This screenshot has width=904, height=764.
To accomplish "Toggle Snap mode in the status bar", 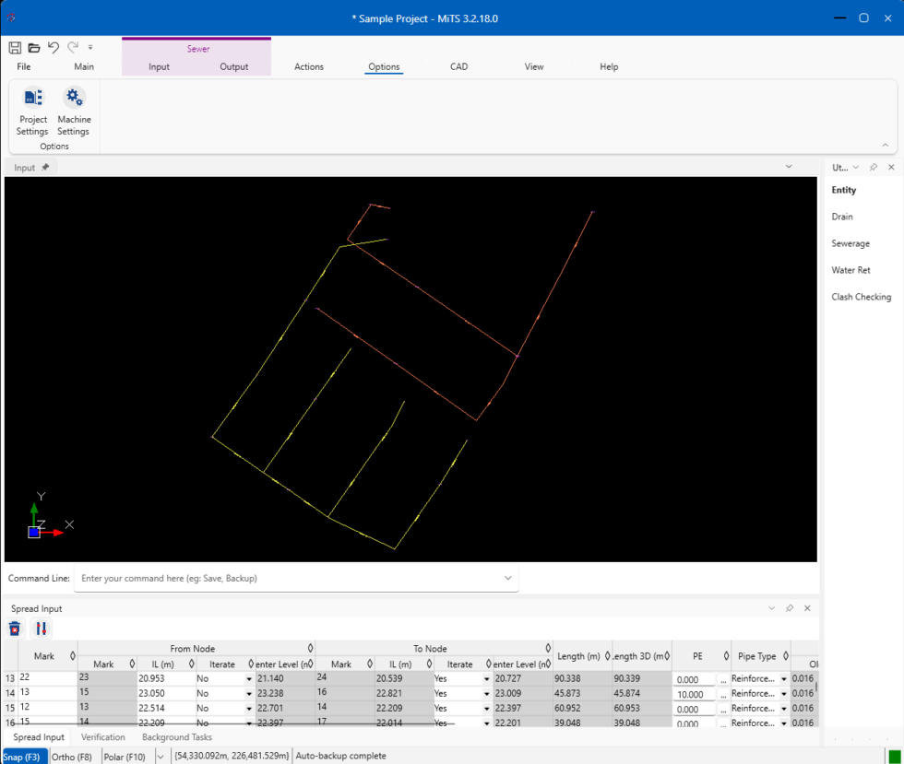I will coord(24,756).
